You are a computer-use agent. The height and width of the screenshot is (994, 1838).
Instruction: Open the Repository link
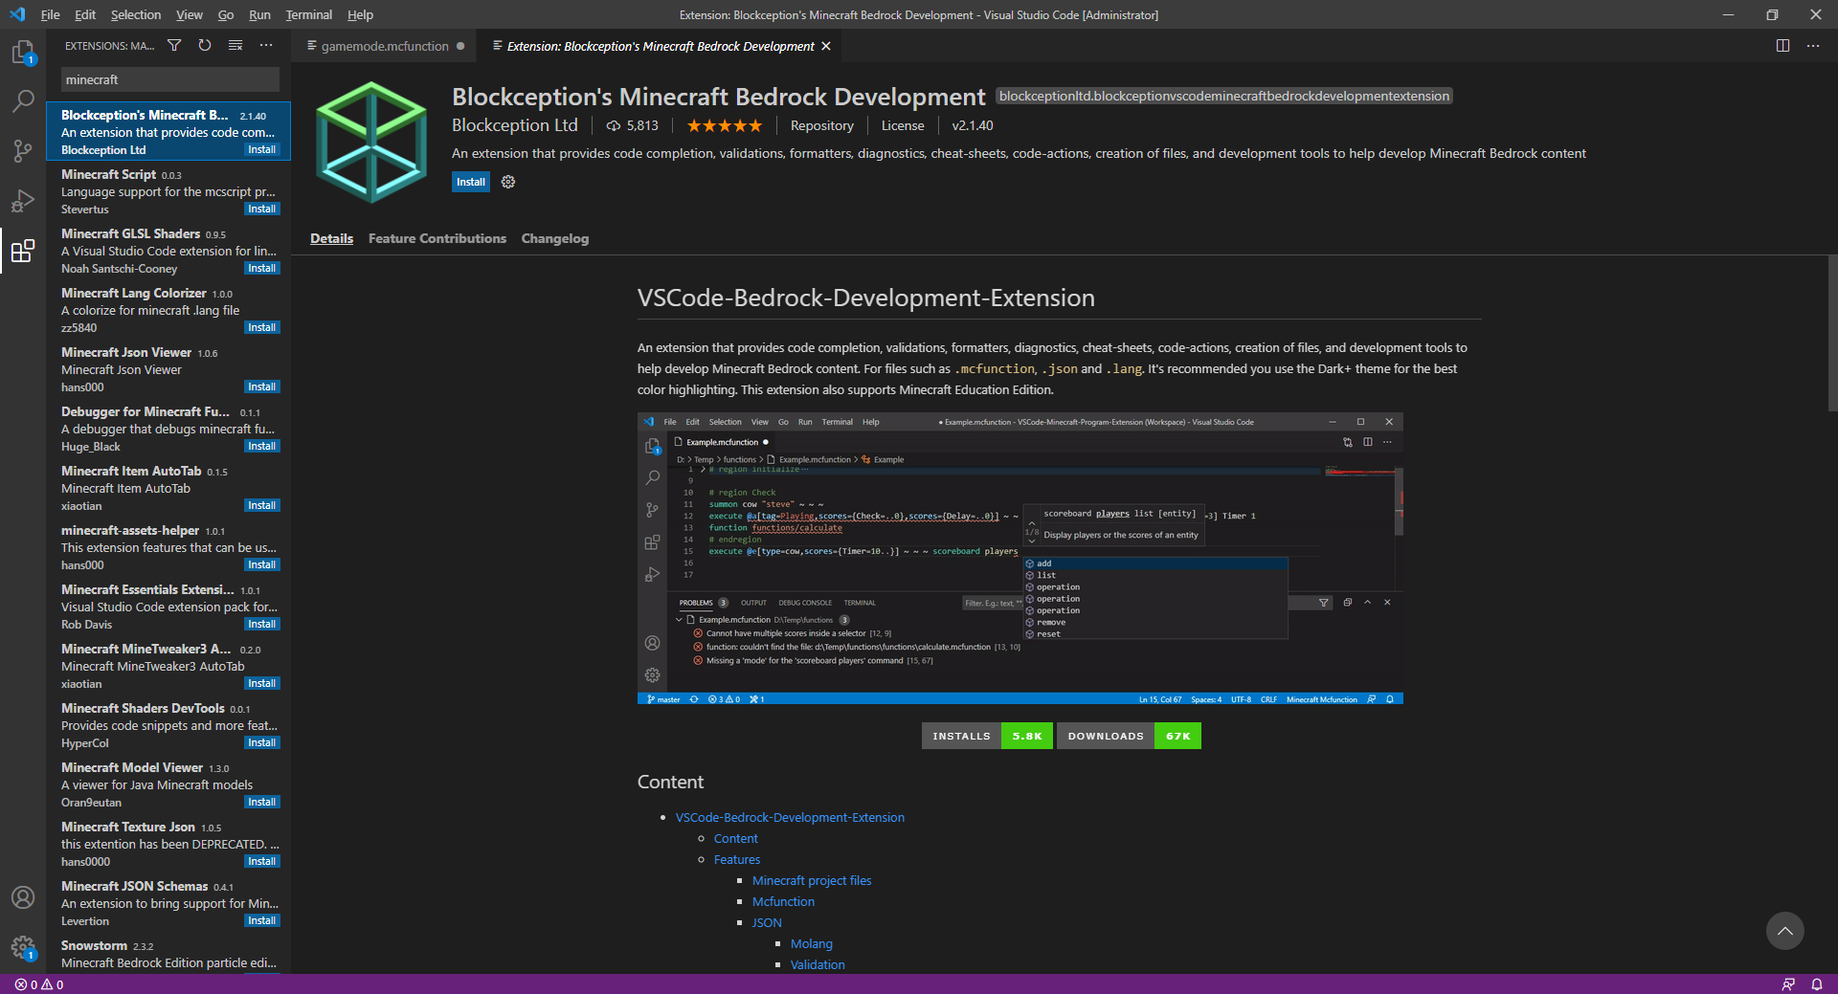[822, 125]
